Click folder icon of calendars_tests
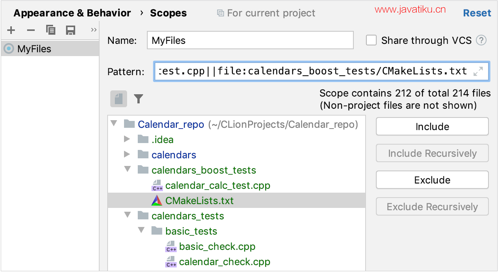The image size is (498, 272). 143,216
